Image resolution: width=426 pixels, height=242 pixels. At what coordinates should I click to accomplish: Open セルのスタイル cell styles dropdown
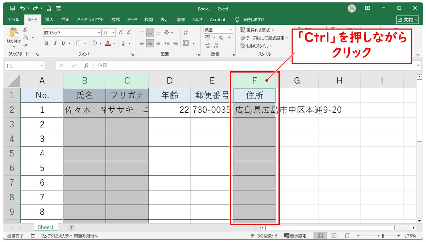[256, 46]
